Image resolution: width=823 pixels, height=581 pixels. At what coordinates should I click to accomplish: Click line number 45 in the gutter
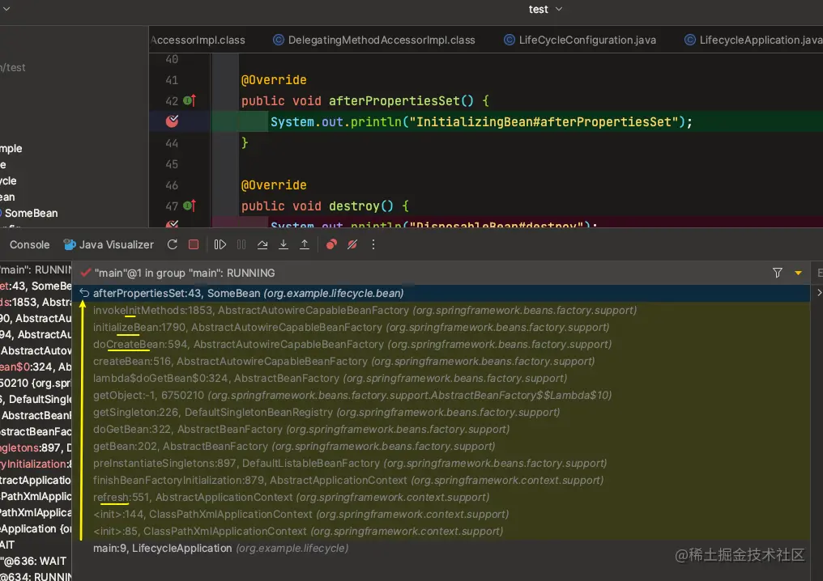[172, 164]
